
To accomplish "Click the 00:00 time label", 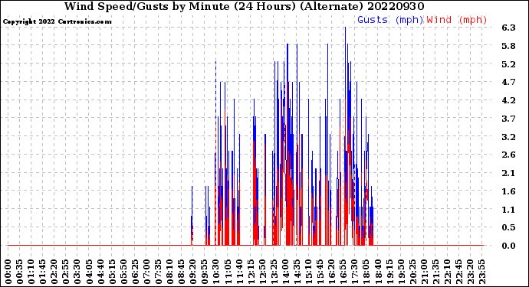I will 8,272.
